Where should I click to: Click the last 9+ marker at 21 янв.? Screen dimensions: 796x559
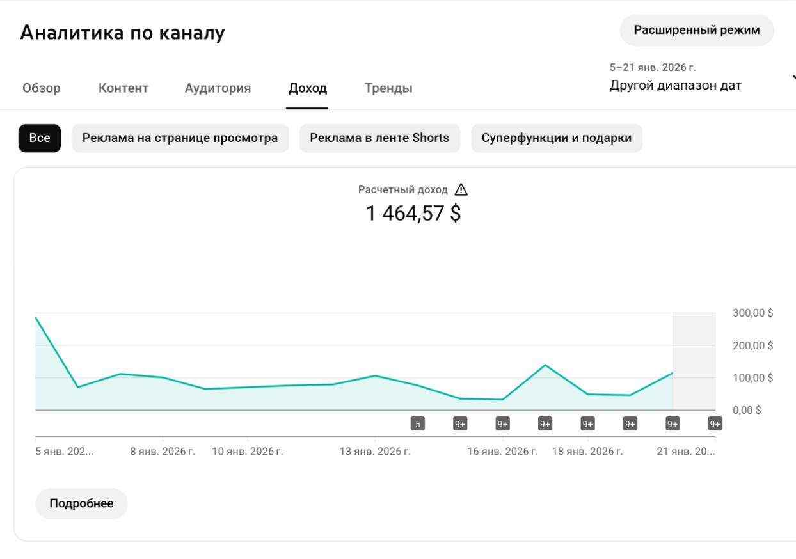(715, 423)
